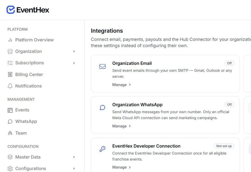Image resolution: width=251 pixels, height=172 pixels.
Task: Expand the Master Data submenu arrow
Action: click(74, 157)
